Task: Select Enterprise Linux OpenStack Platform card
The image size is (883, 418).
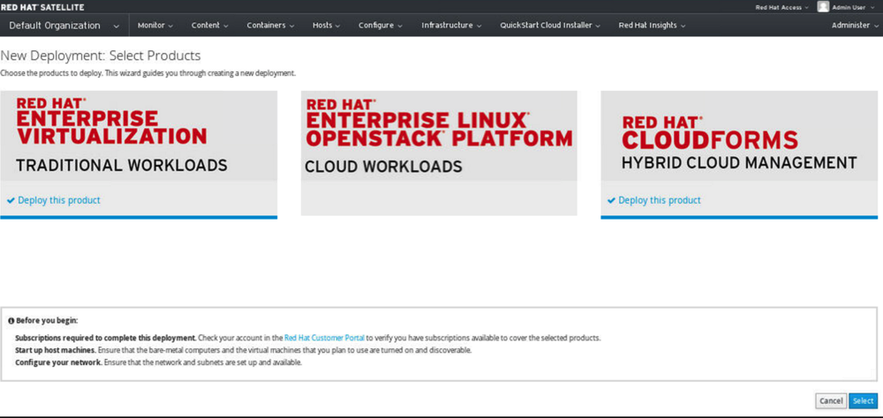Action: tap(439, 153)
